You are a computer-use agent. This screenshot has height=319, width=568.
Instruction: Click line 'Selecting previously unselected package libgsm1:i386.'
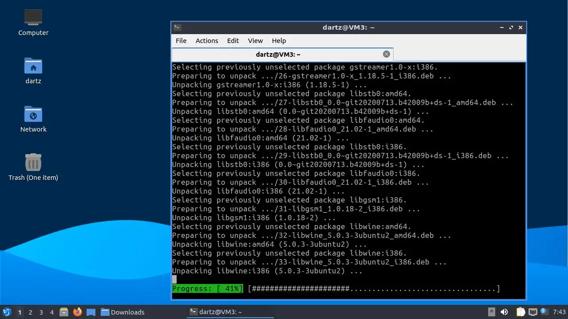289,200
